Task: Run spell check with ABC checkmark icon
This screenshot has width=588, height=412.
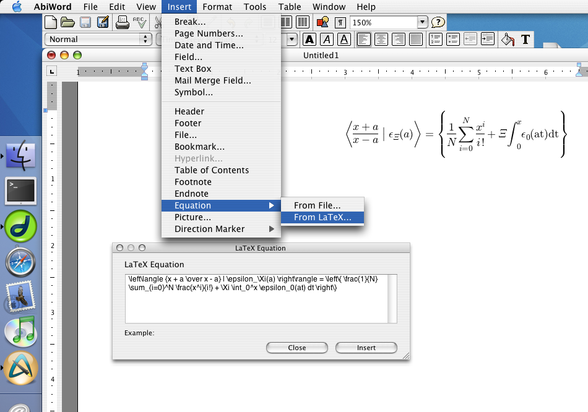Action: coord(139,22)
